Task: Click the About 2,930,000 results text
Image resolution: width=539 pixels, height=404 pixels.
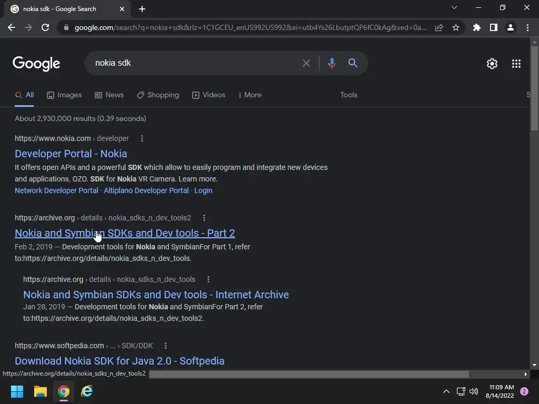Action: pos(81,118)
